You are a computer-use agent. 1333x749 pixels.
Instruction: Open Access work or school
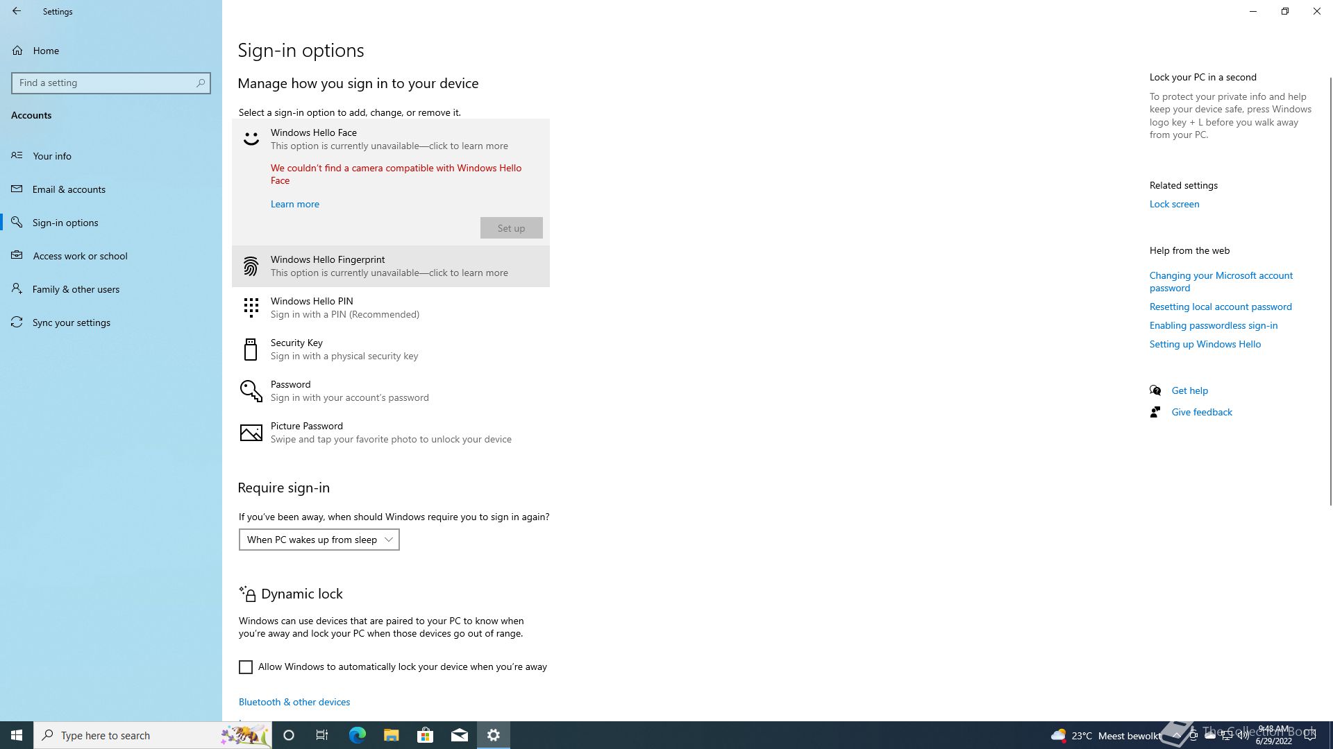111,256
